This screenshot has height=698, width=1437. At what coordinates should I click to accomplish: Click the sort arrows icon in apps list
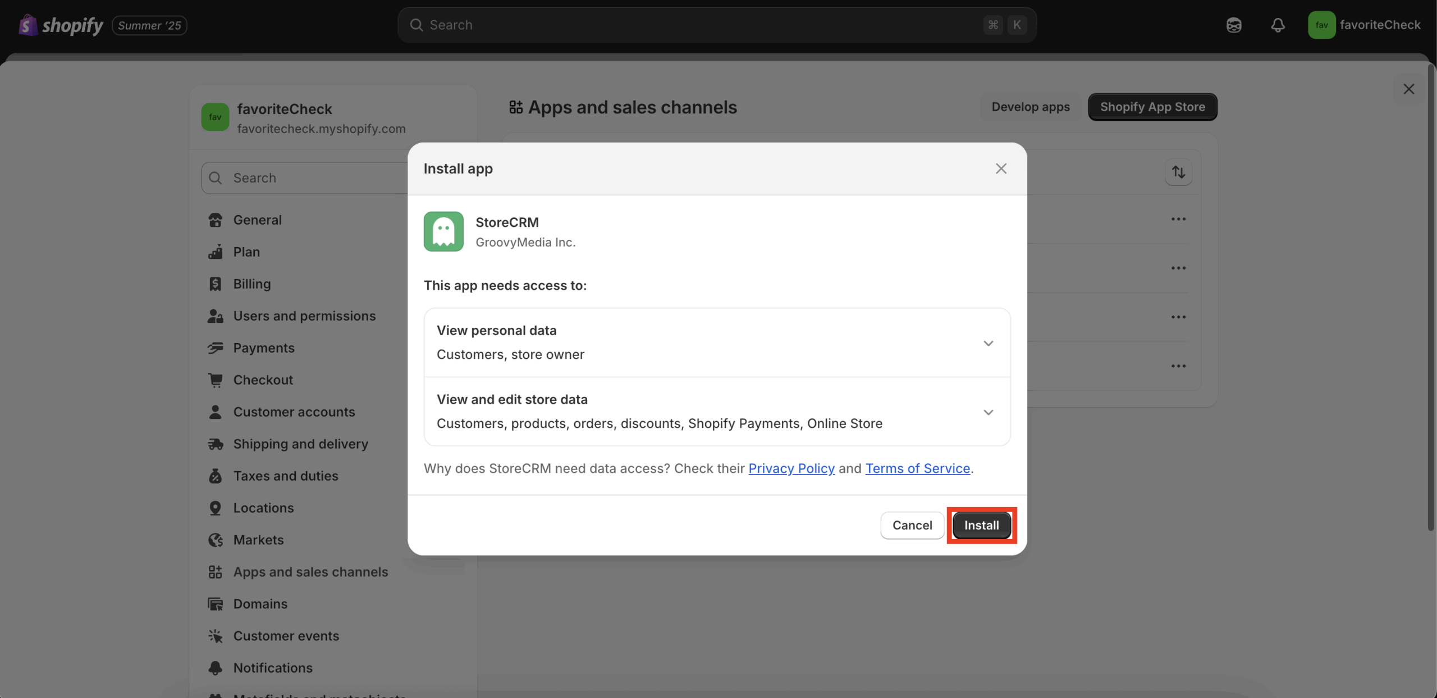coord(1178,172)
